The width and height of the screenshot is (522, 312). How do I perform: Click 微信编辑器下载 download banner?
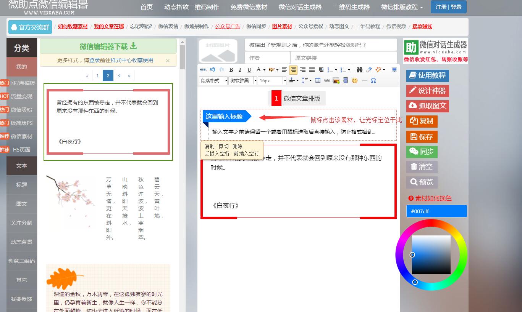coord(108,46)
